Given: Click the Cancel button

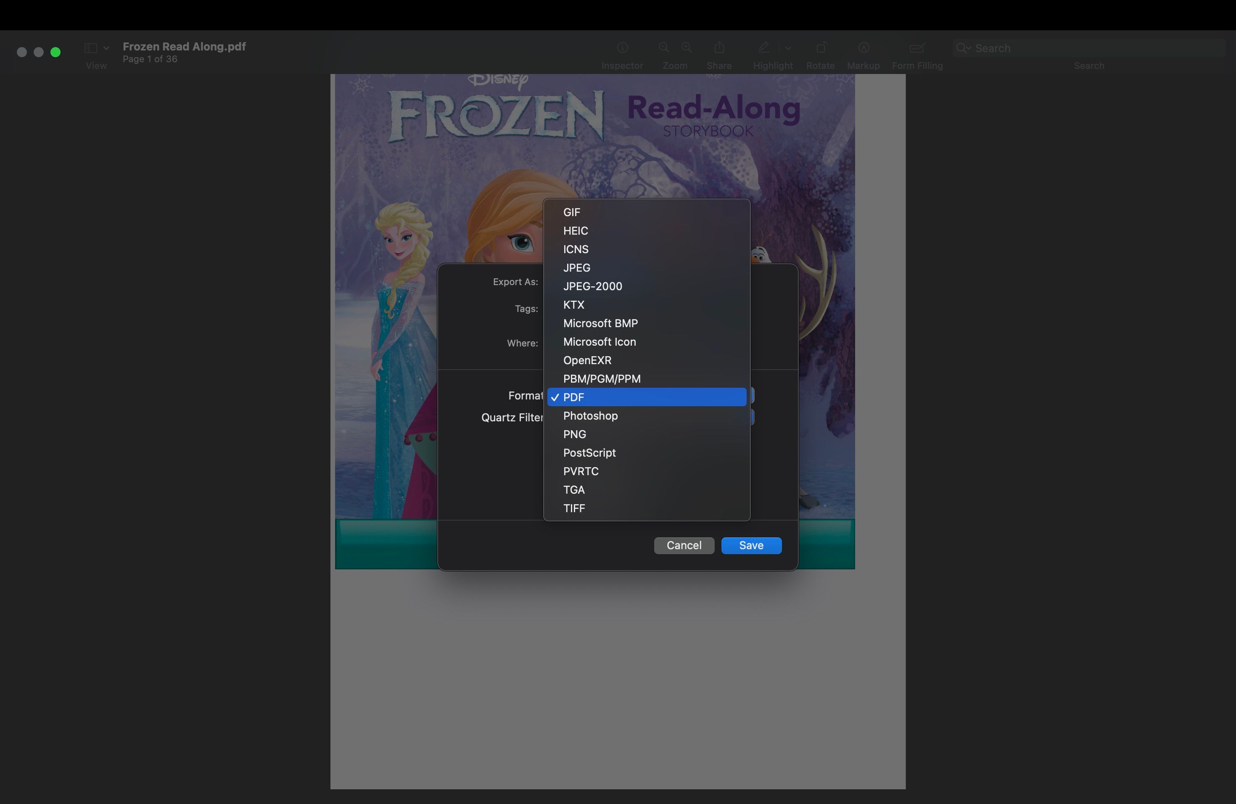Looking at the screenshot, I should tap(684, 545).
